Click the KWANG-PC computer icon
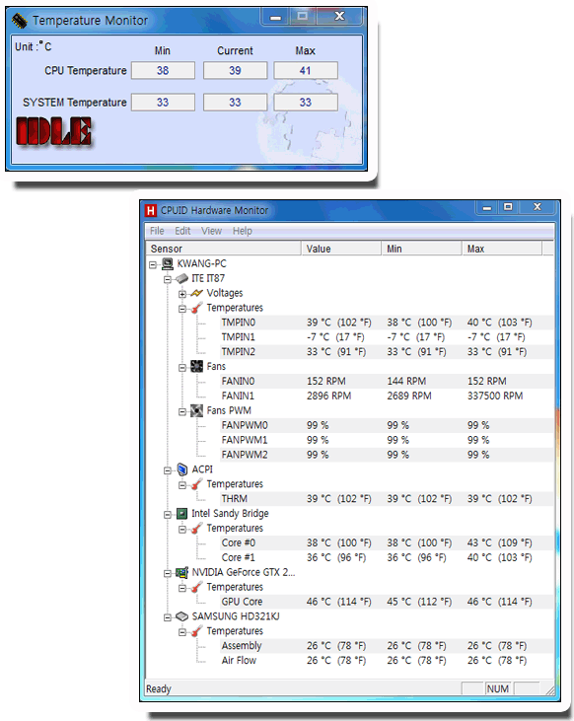The height and width of the screenshot is (721, 574). click(168, 263)
